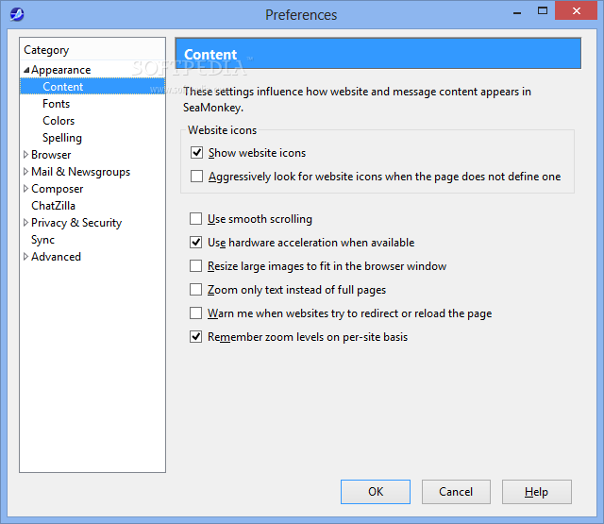The width and height of the screenshot is (604, 524).
Task: Enable Zoom only text instead of full pages
Action: tap(195, 289)
